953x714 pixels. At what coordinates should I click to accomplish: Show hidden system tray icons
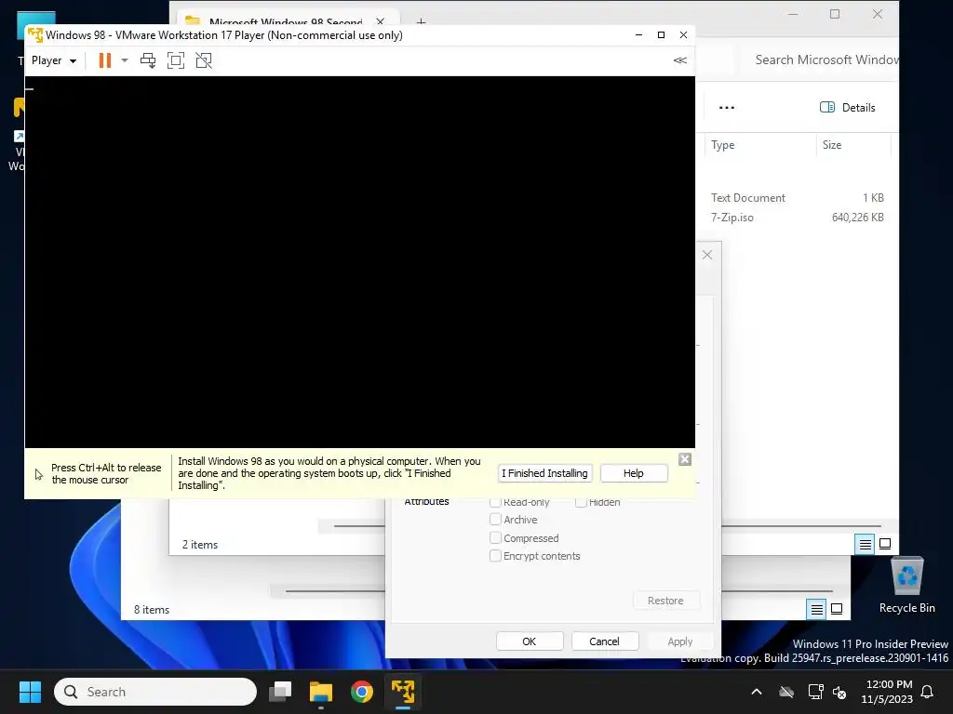click(757, 692)
